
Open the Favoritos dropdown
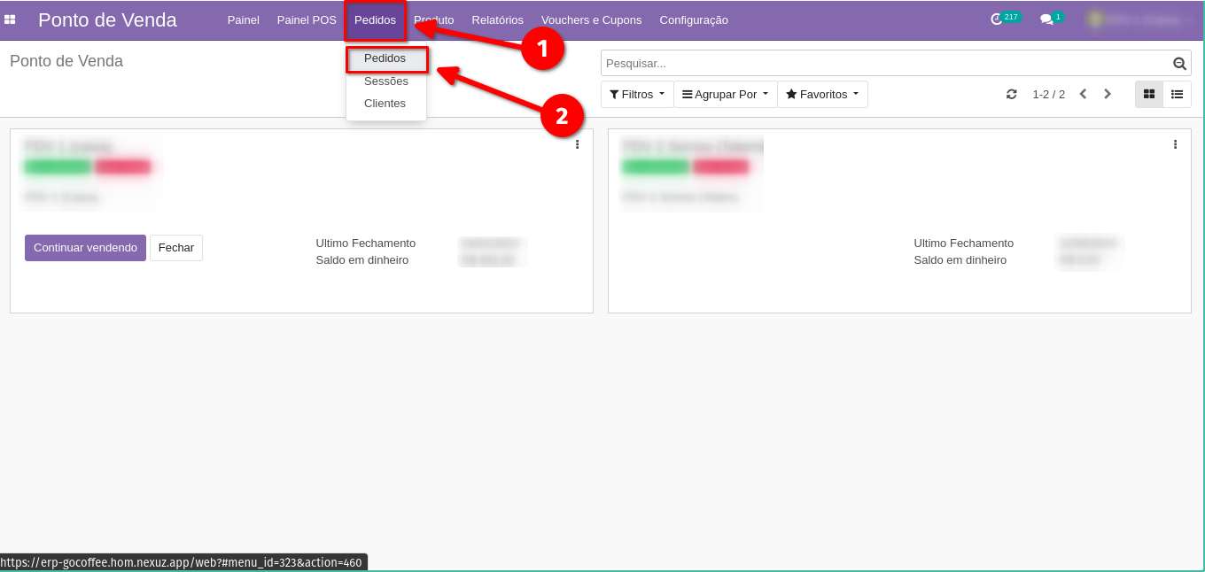click(822, 94)
